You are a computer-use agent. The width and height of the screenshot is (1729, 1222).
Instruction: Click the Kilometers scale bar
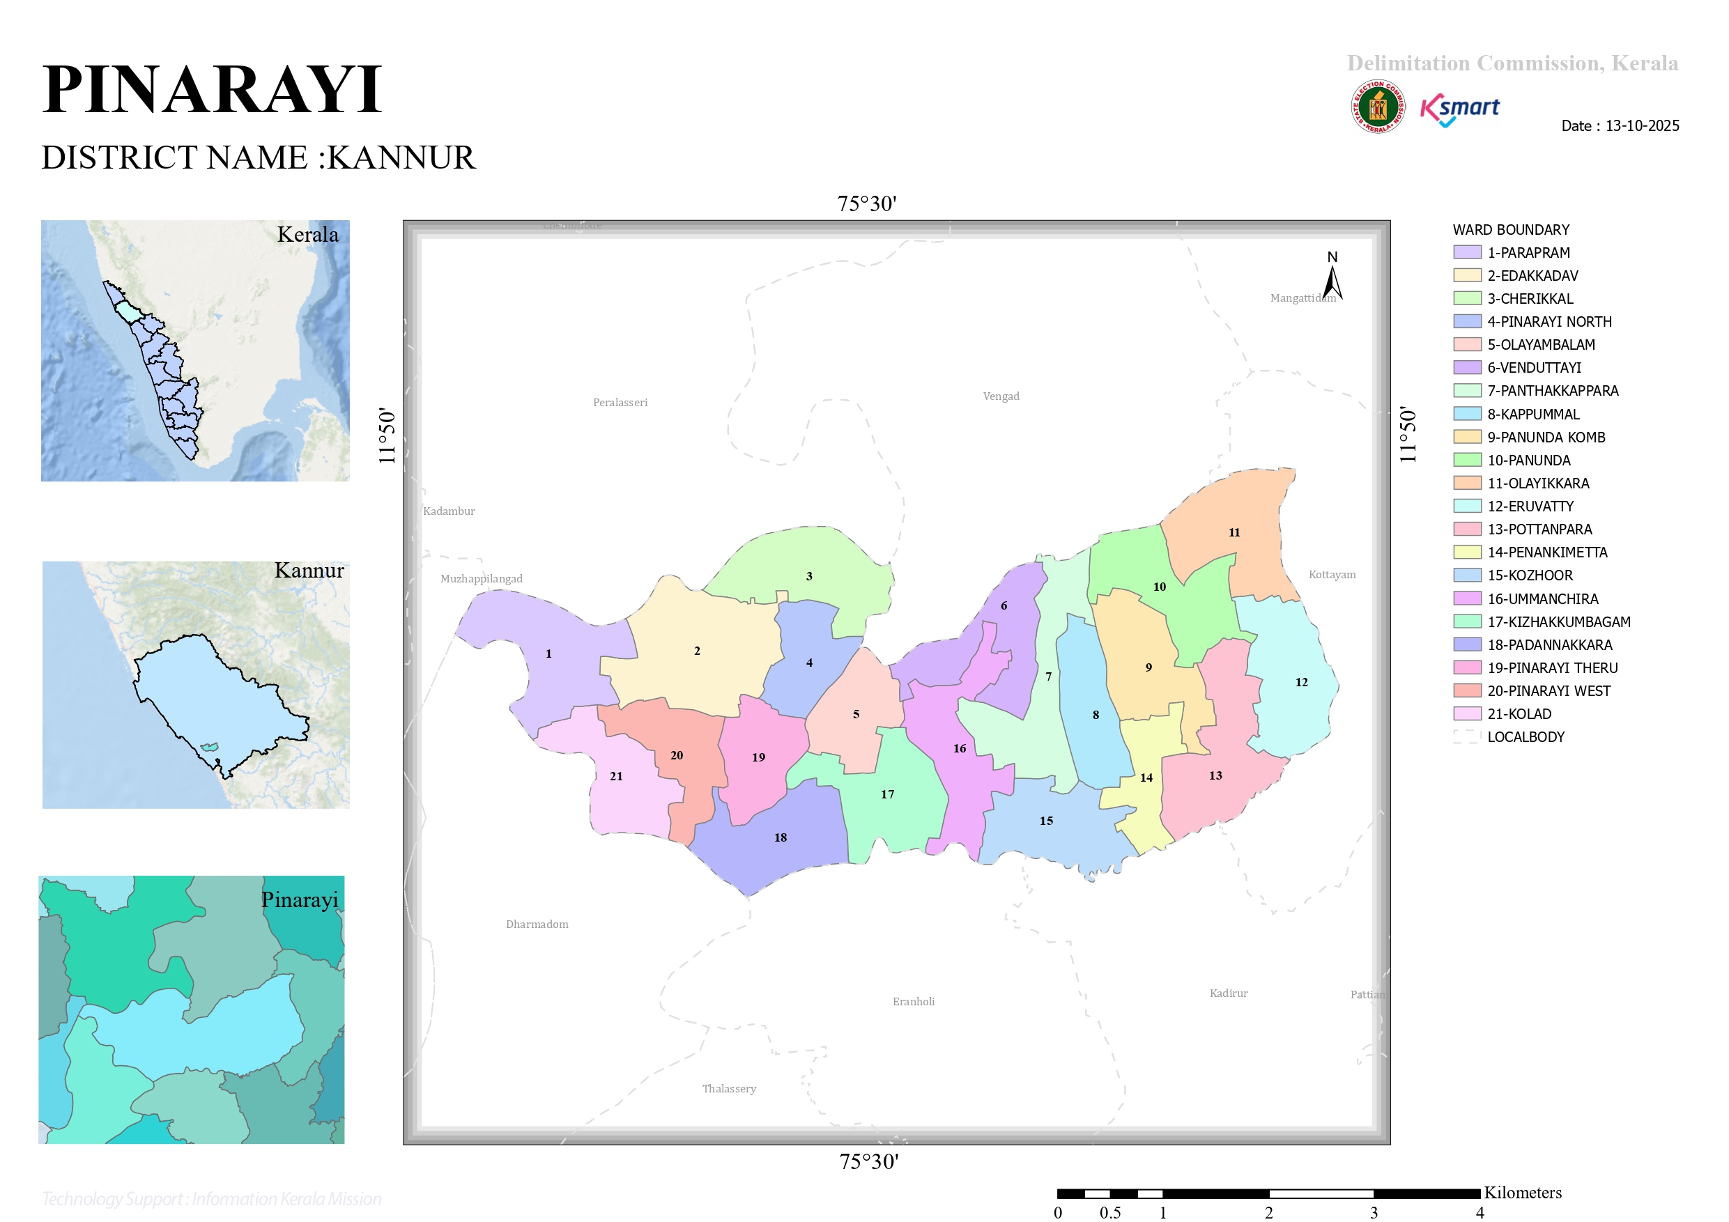coord(1268,1193)
